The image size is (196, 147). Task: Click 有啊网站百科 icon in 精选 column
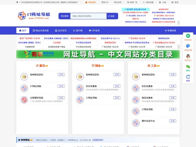[80, 76]
